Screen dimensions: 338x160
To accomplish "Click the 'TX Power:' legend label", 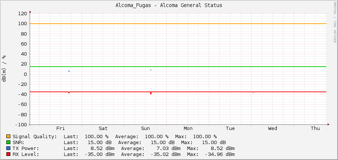I will click(26, 149).
